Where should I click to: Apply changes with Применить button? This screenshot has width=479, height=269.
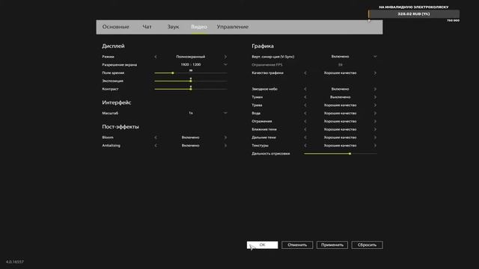(332, 245)
